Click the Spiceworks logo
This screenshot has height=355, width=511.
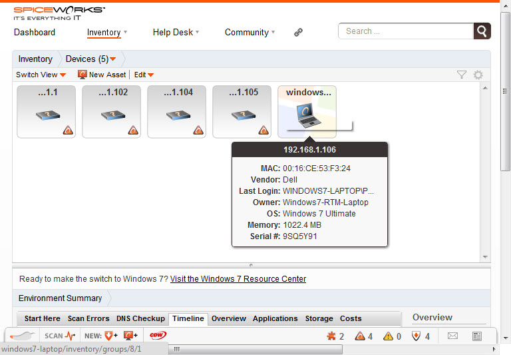(x=59, y=13)
